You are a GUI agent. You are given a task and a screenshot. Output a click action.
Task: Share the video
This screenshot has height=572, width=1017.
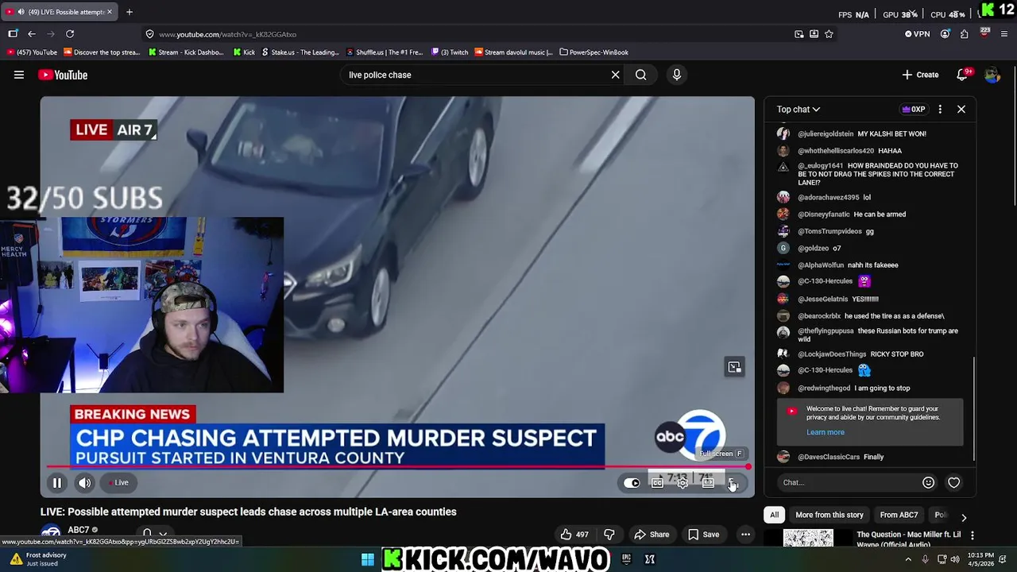[x=652, y=535]
